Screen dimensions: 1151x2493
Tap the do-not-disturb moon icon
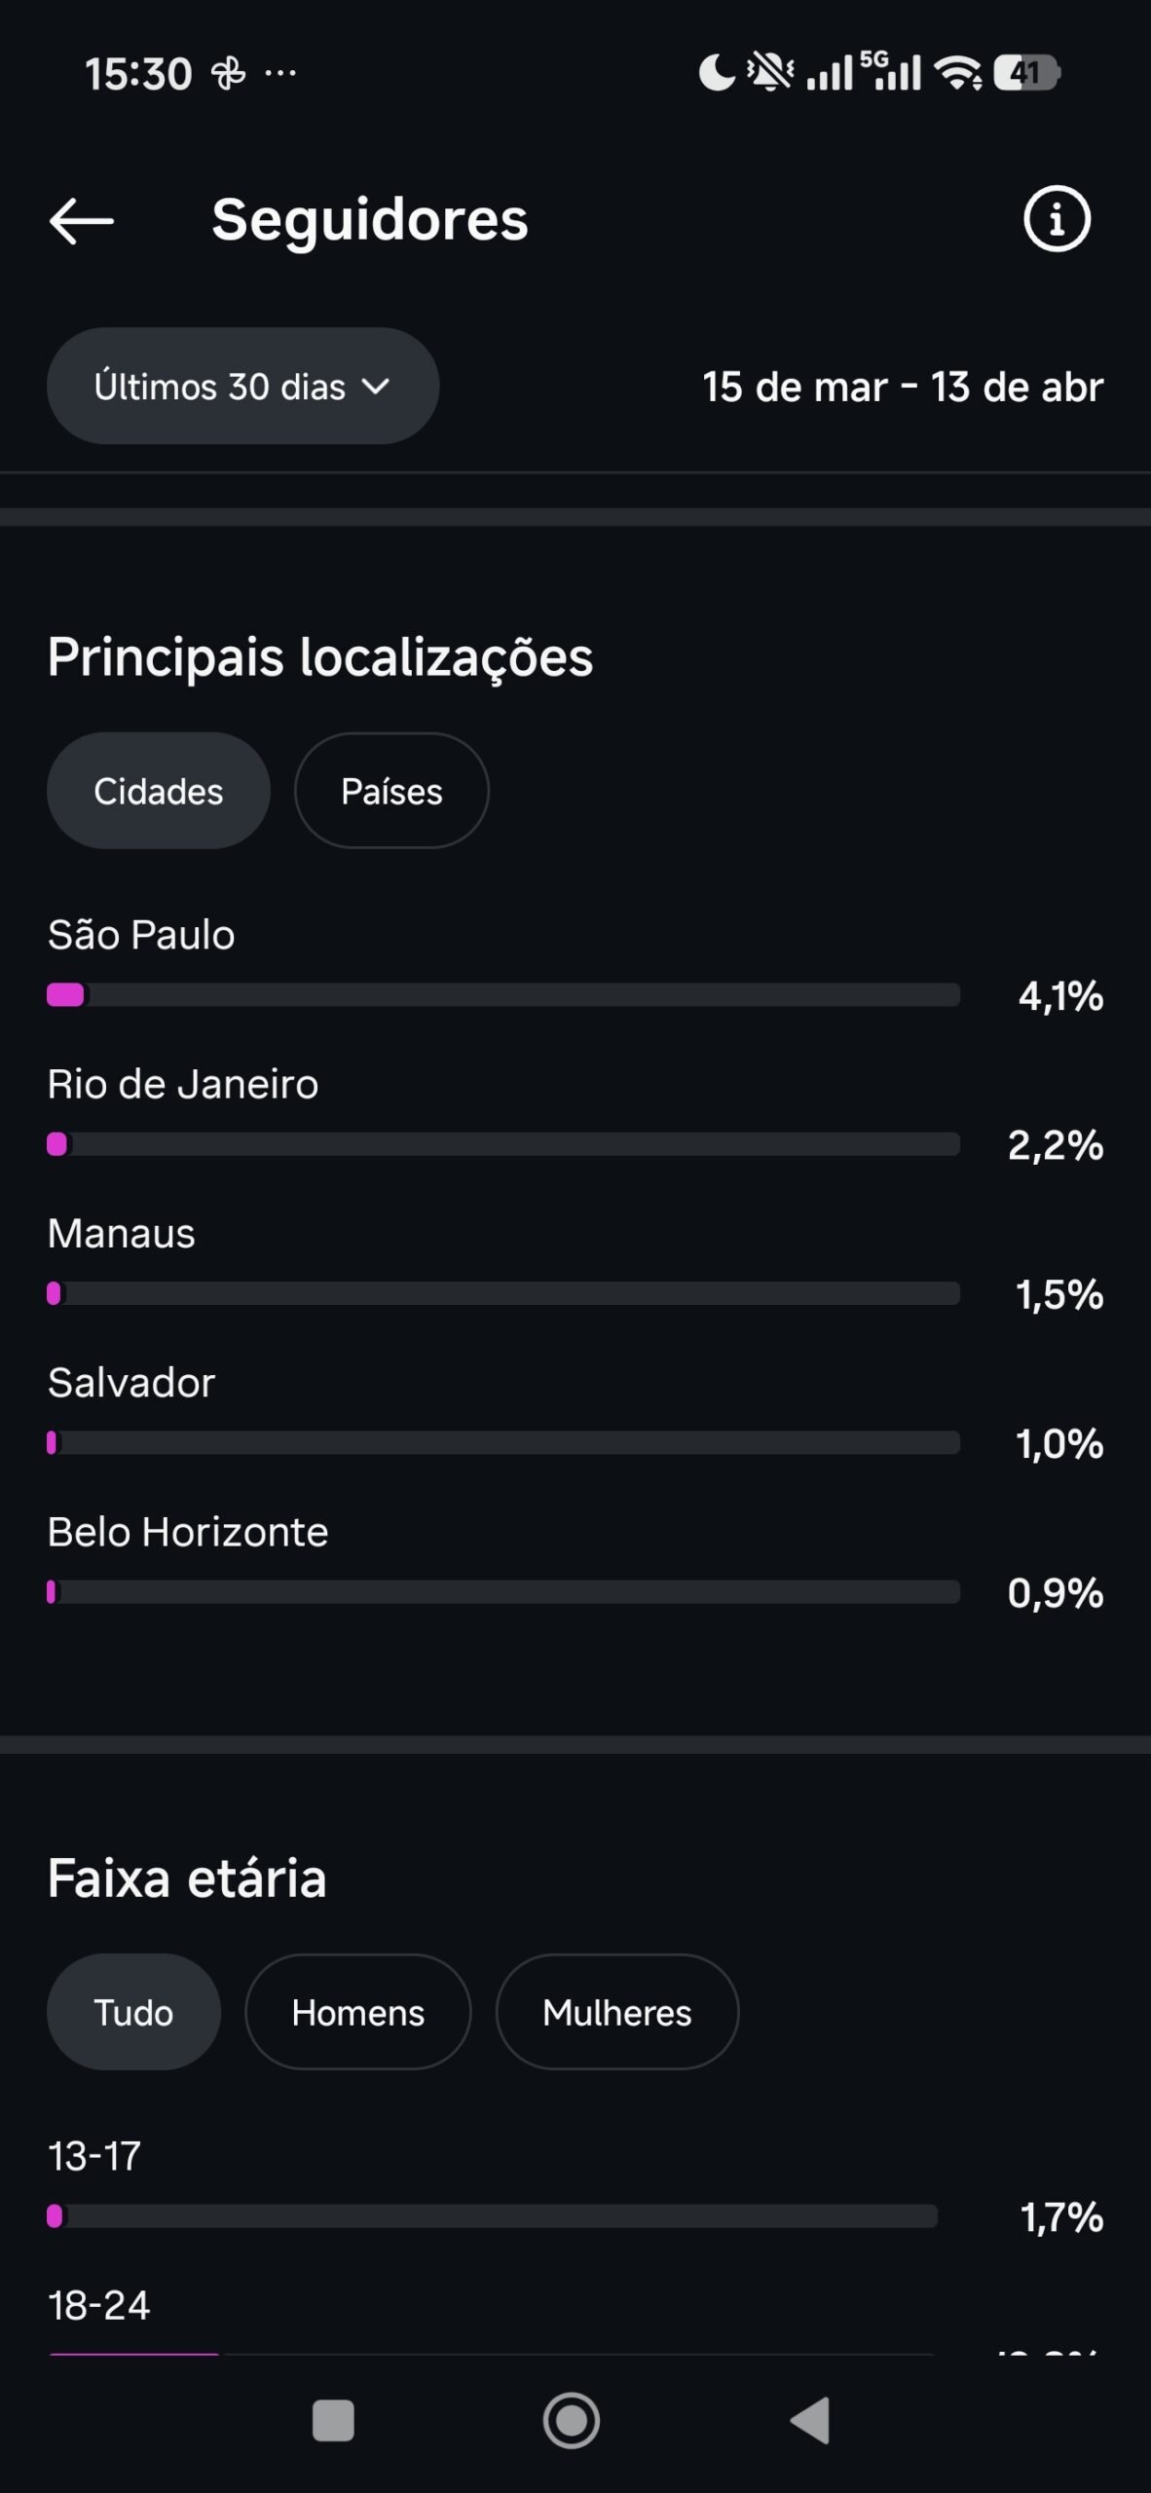coord(717,73)
